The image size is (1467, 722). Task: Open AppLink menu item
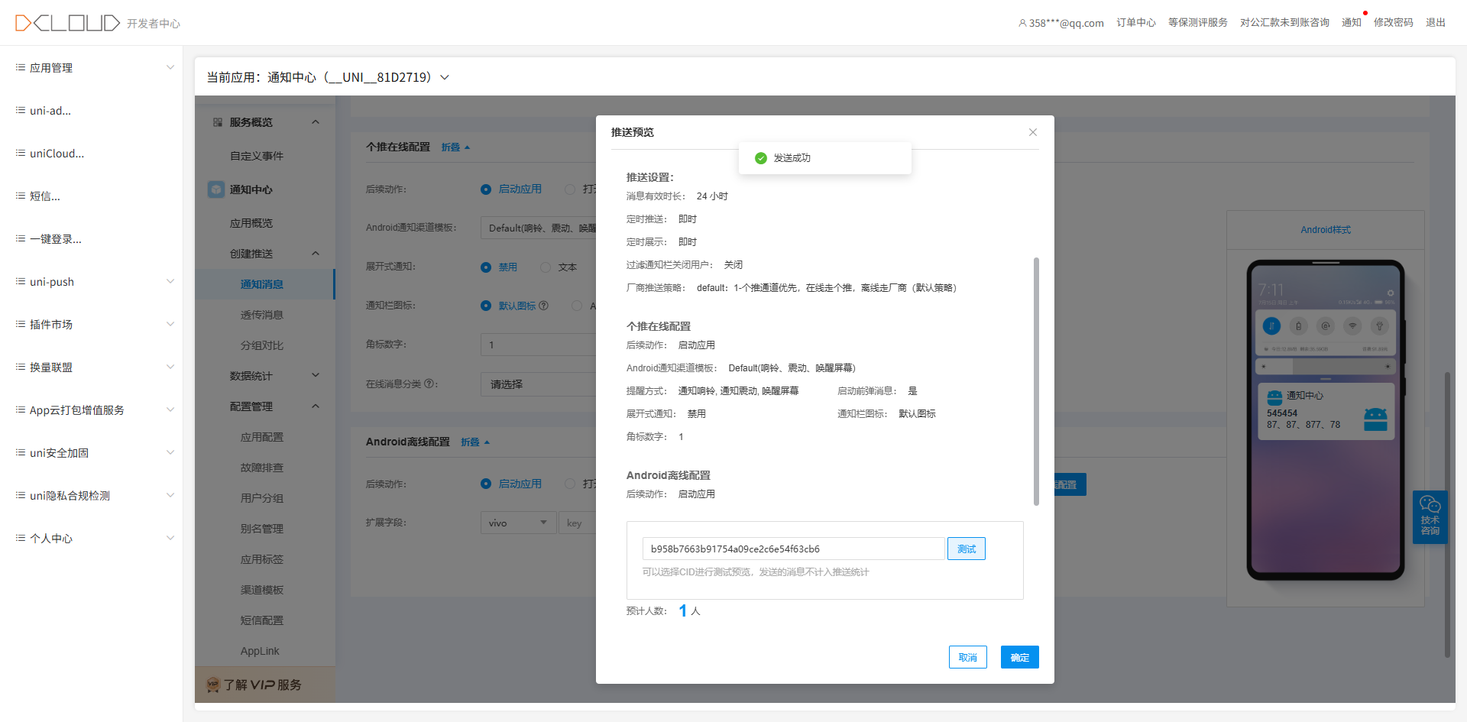pos(260,651)
